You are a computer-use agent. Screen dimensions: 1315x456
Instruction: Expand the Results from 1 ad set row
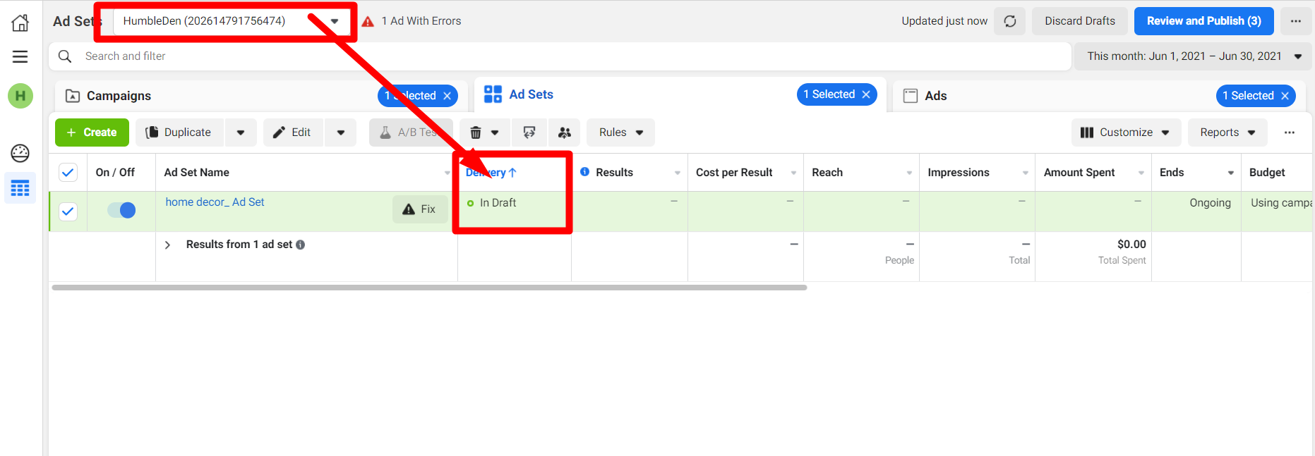(x=167, y=245)
